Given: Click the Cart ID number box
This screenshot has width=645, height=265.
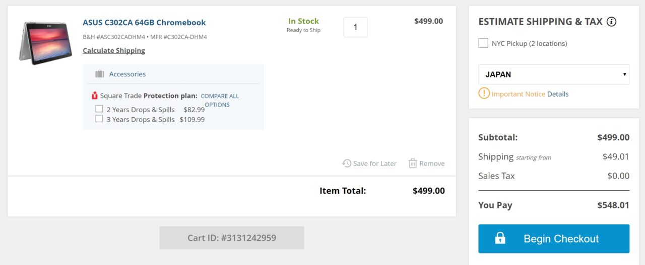Looking at the screenshot, I should tap(232, 238).
